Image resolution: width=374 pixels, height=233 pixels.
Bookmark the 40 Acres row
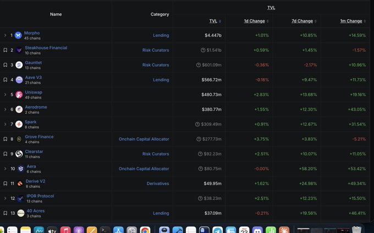5,213
